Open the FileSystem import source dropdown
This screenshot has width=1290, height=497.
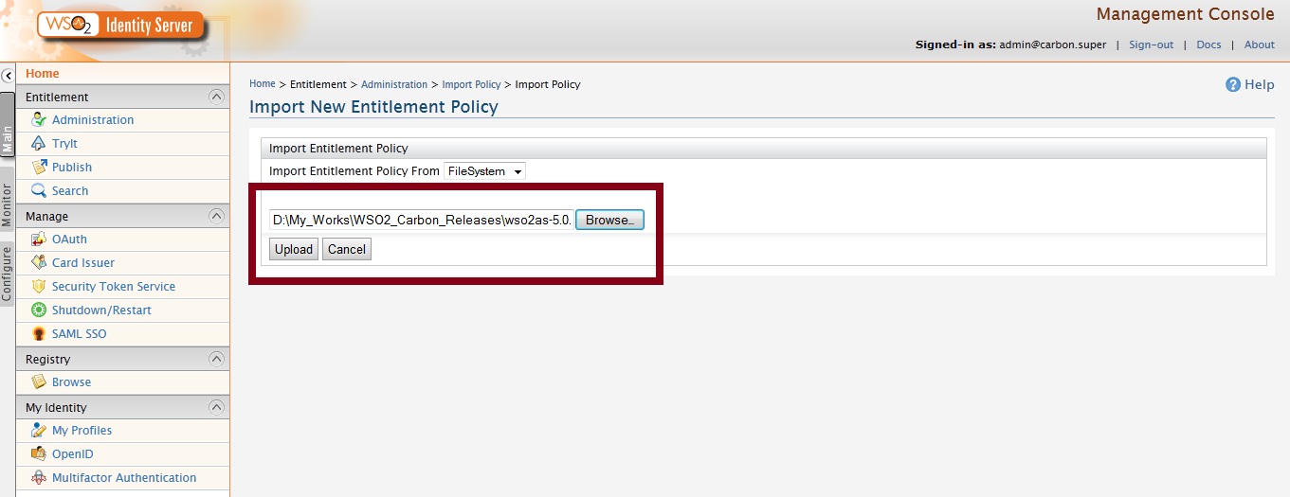click(x=484, y=171)
